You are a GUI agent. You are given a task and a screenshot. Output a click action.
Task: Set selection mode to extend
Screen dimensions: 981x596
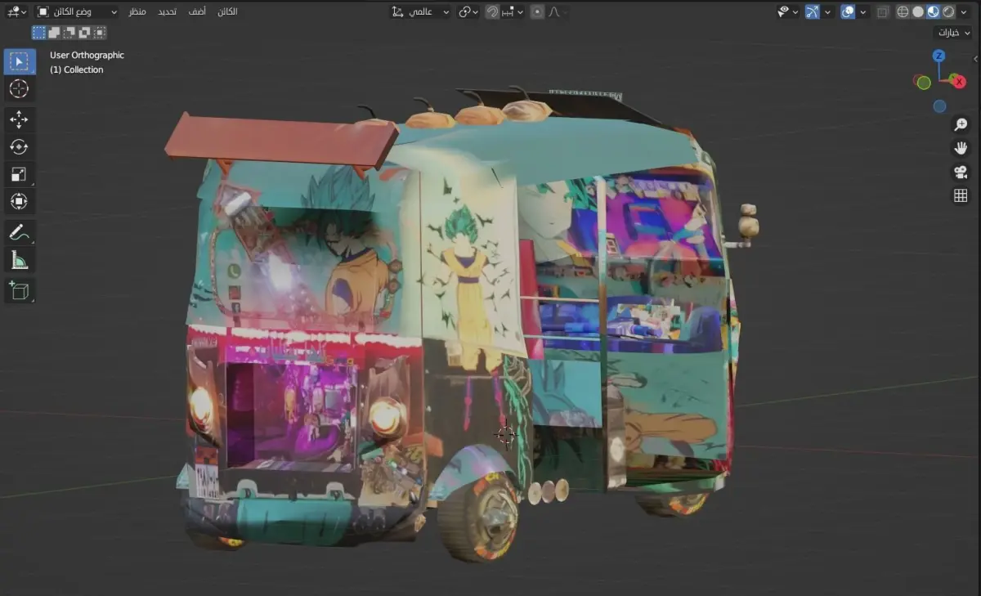(54, 33)
